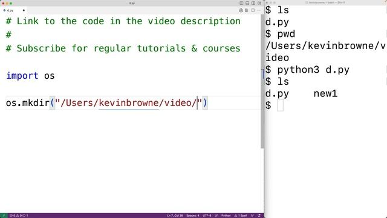Click on the word 'import' in code
The height and width of the screenshot is (218, 387).
pyautogui.click(x=22, y=76)
